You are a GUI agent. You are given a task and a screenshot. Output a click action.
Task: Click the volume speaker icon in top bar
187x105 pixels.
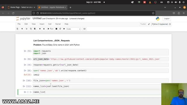pyautogui.click(x=176, y=2)
